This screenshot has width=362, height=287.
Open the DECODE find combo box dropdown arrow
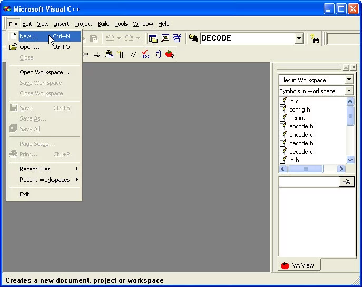coord(299,38)
